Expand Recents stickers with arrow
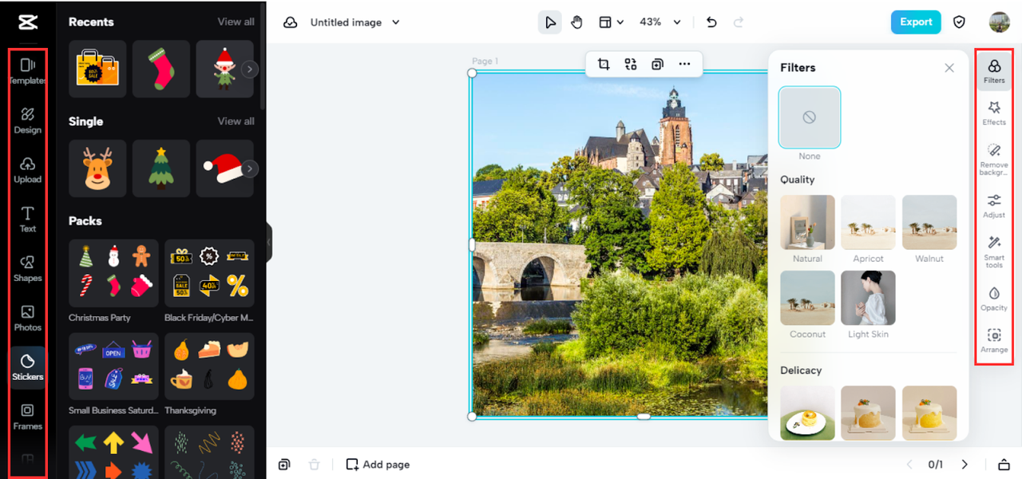This screenshot has width=1022, height=479. [250, 69]
